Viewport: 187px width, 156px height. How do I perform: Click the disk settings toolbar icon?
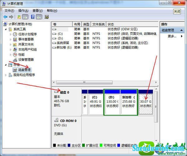tap(46, 17)
